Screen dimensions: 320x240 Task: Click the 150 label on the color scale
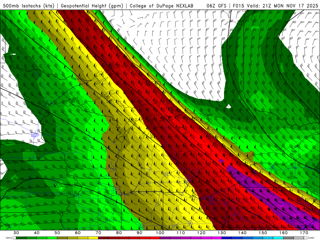(x=263, y=233)
